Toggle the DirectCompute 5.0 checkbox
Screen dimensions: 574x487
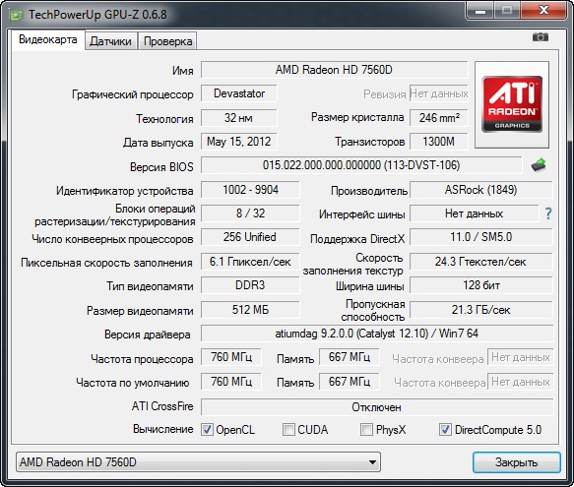click(445, 429)
